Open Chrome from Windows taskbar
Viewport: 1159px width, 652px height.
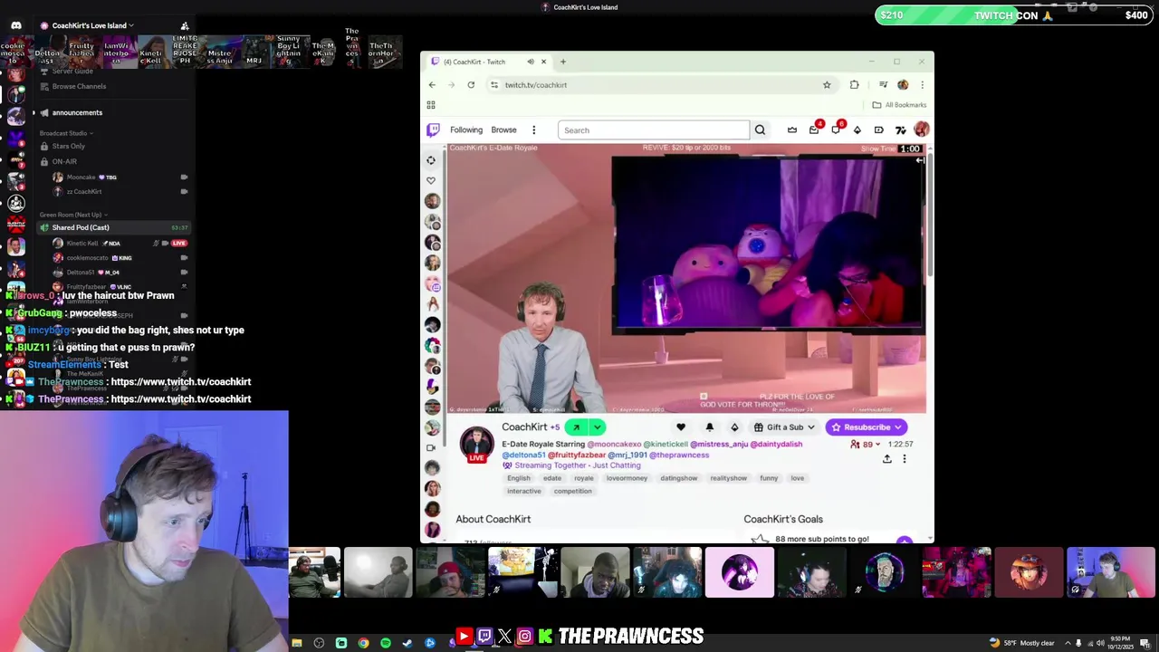pyautogui.click(x=363, y=643)
